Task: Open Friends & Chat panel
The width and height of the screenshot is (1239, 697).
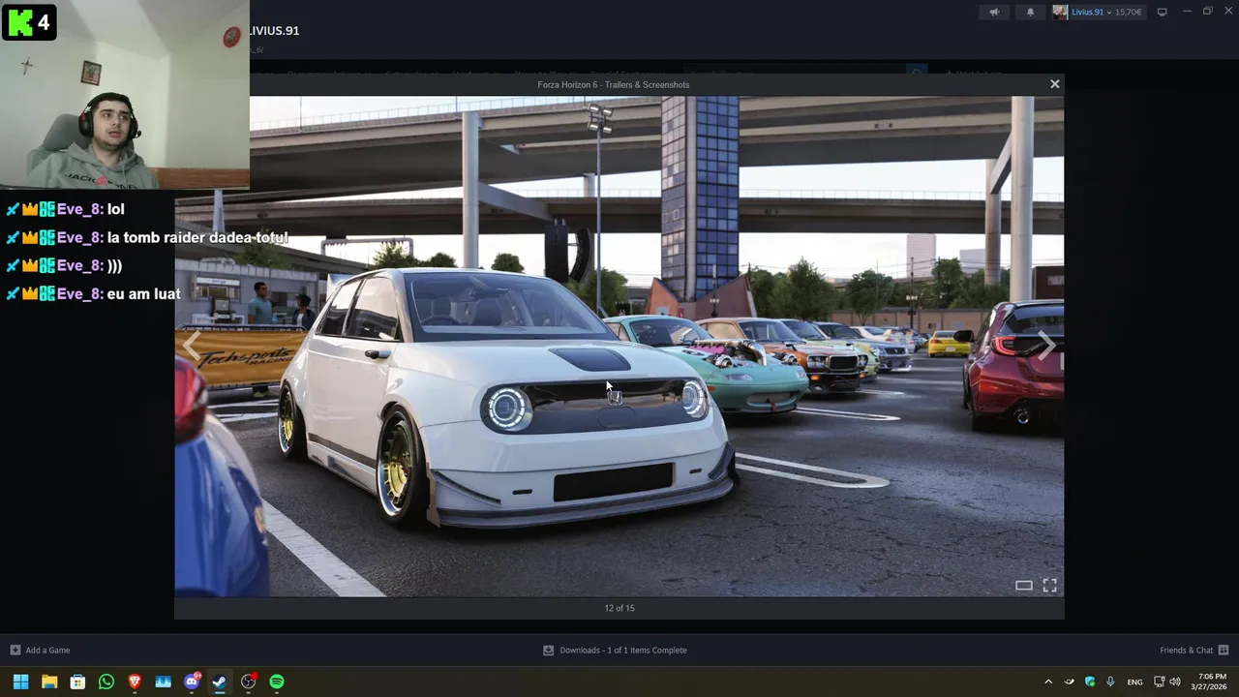Action: point(1194,651)
